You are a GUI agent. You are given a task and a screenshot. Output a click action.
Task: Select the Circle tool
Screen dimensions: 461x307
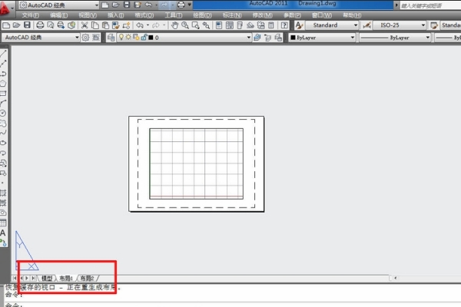[3, 113]
